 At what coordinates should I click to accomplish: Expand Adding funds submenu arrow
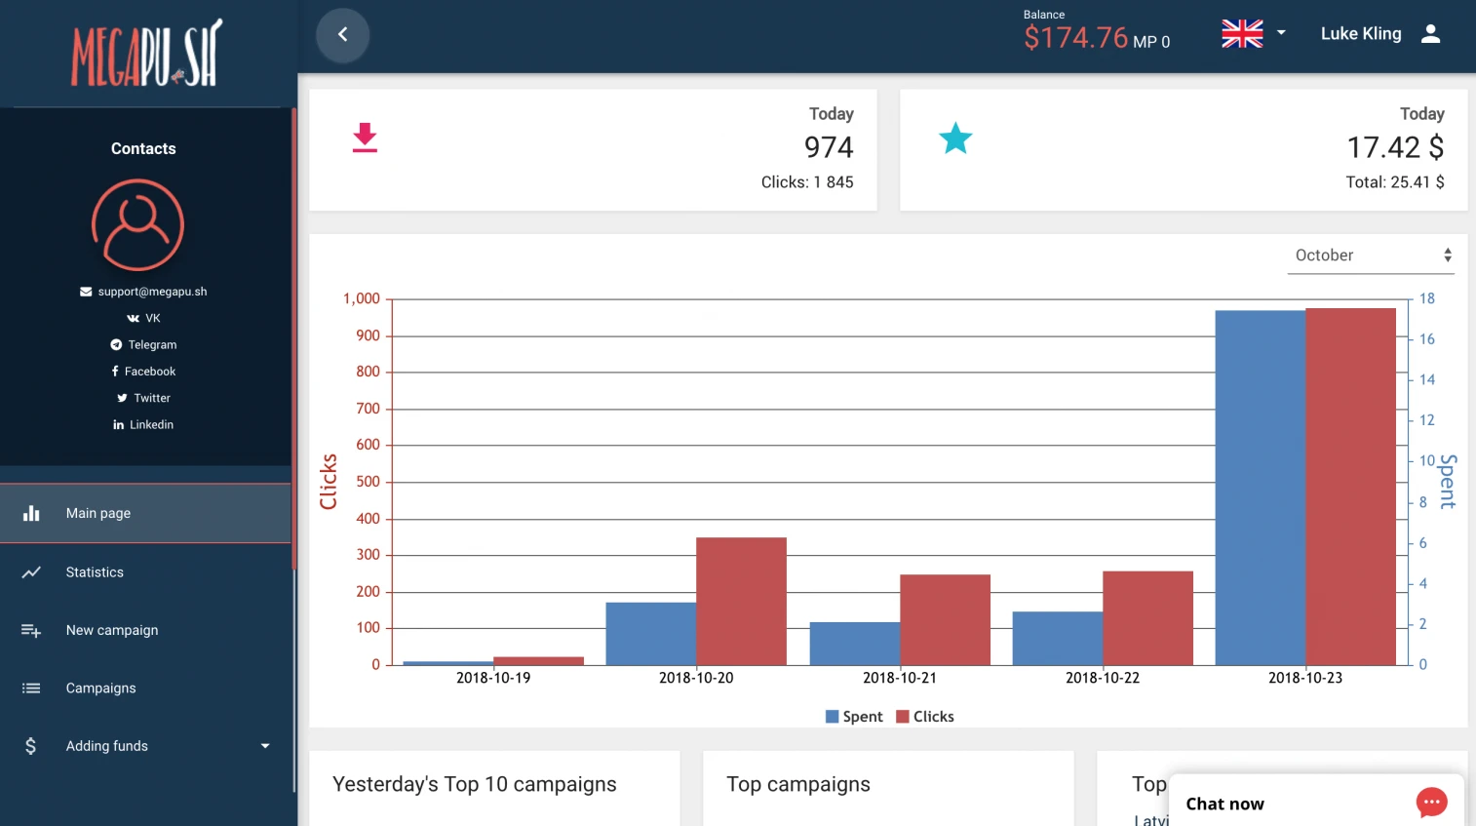tap(265, 746)
